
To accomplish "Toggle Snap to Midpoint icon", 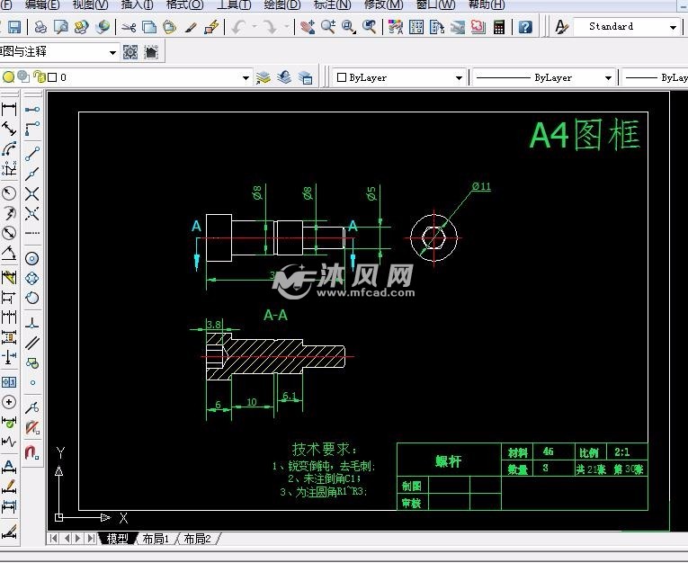I will coord(32,174).
